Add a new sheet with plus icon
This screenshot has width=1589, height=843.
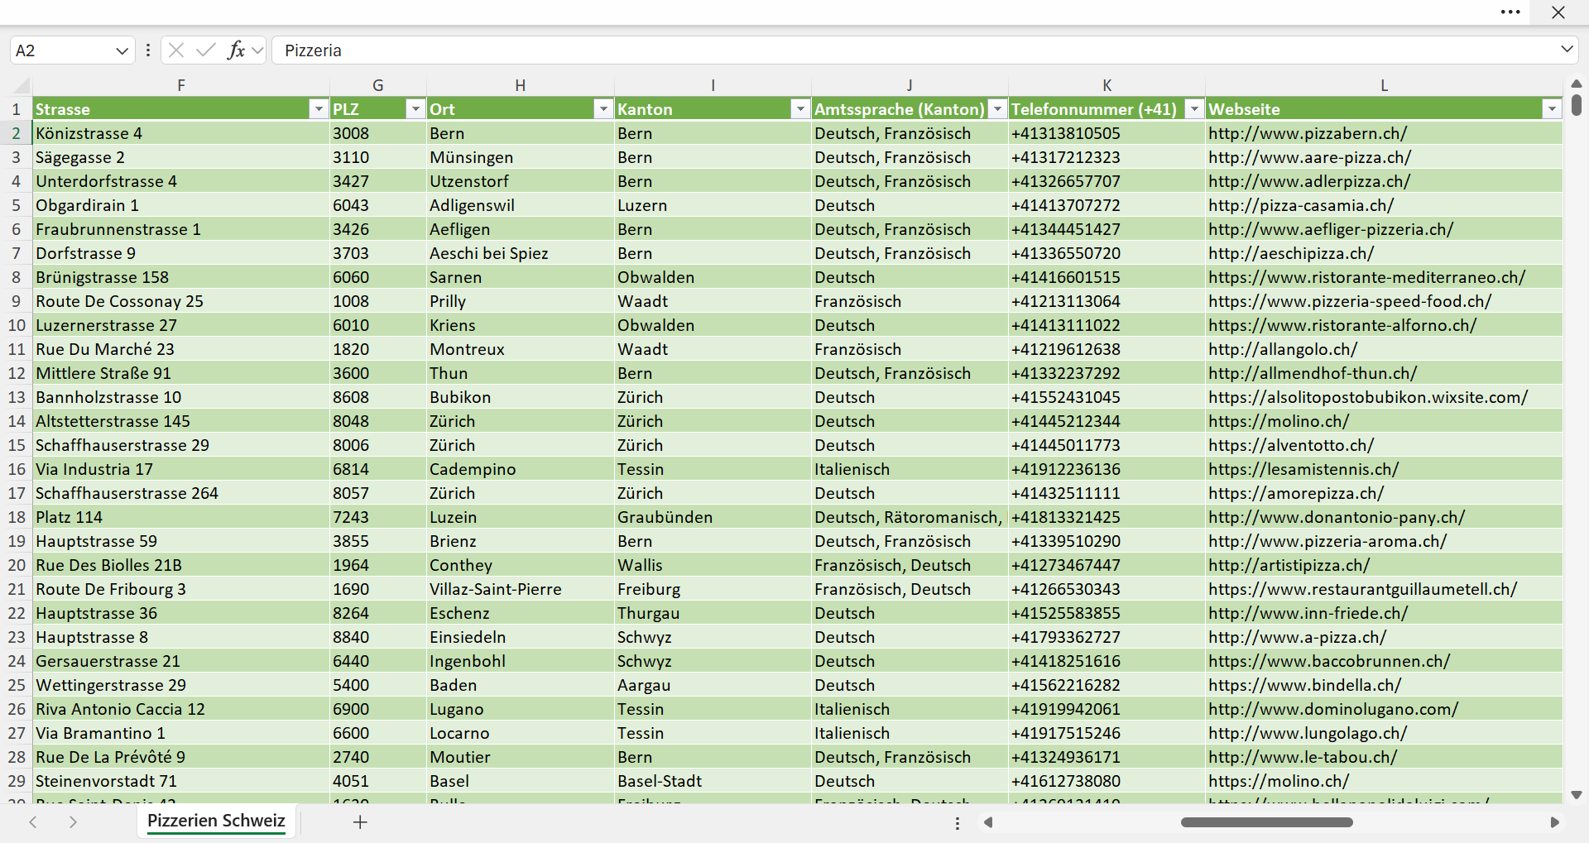(x=360, y=822)
